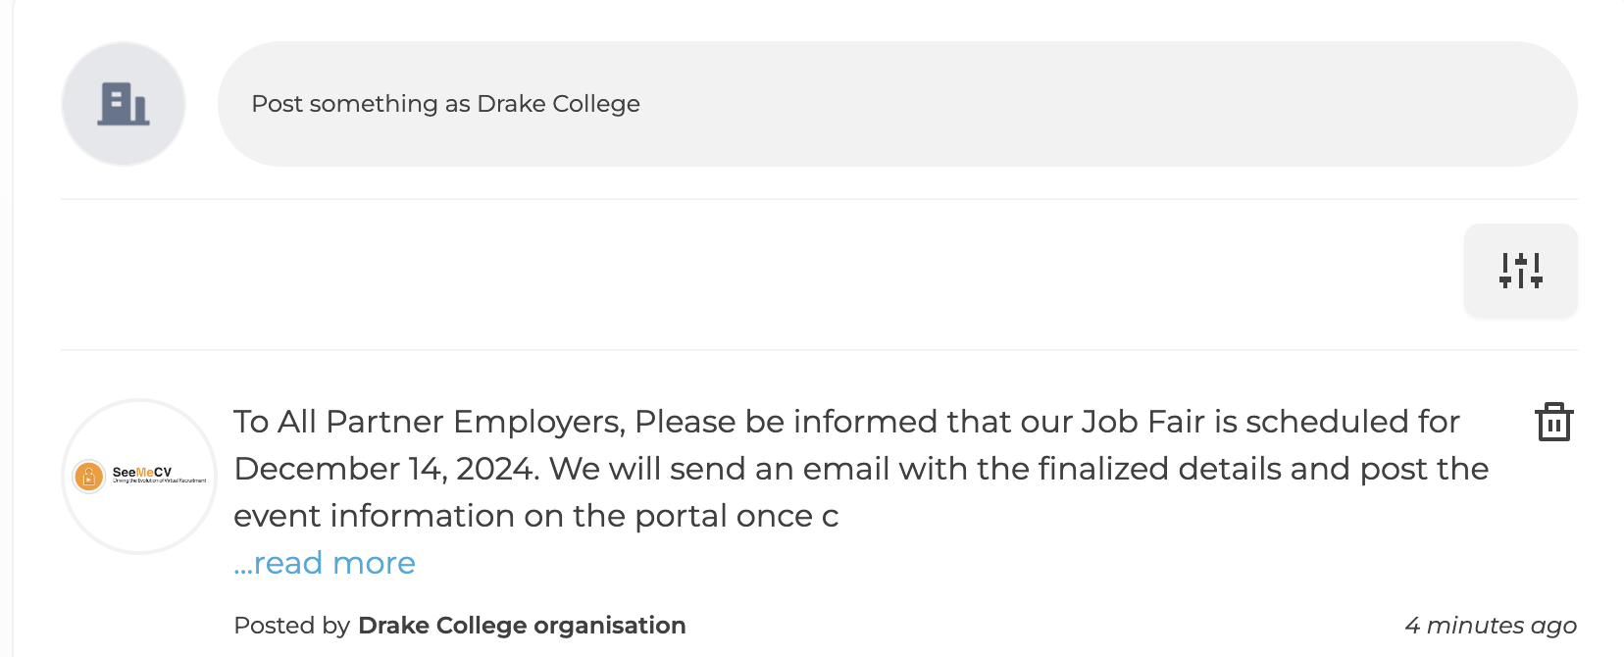Focus the new post composer box

(897, 104)
